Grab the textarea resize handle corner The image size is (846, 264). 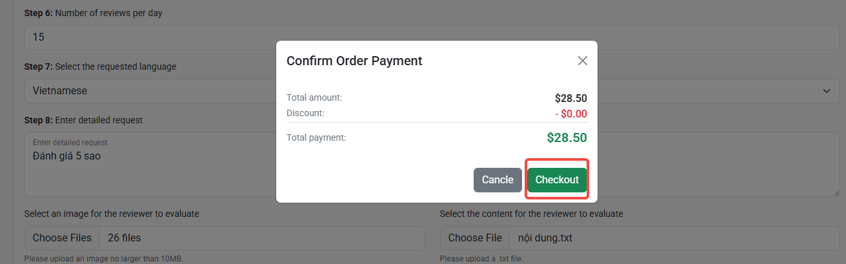pyautogui.click(x=835, y=192)
